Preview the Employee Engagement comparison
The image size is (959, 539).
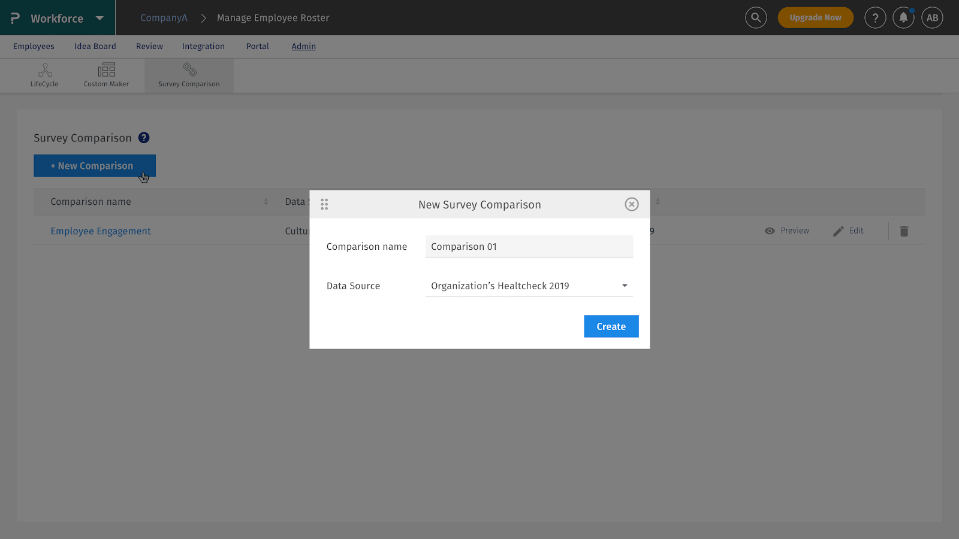click(x=787, y=231)
